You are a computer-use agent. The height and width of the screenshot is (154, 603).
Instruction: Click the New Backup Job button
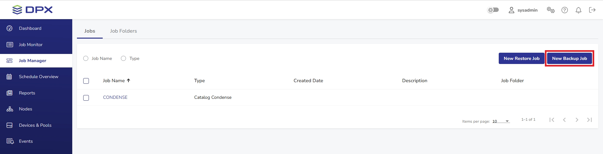tap(569, 58)
